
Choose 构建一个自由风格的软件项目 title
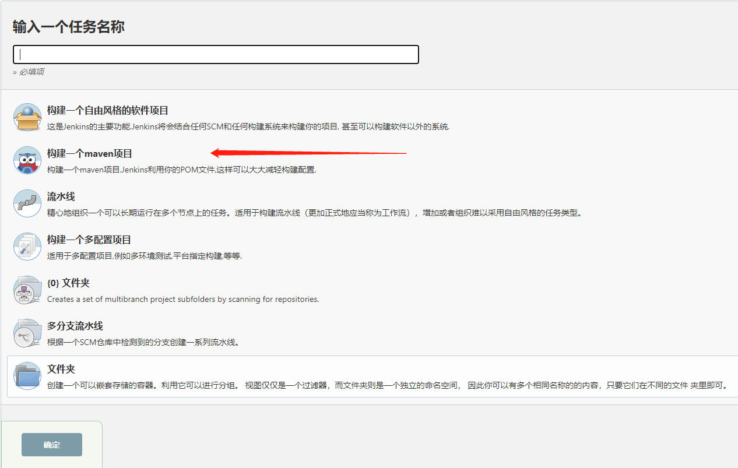[108, 110]
